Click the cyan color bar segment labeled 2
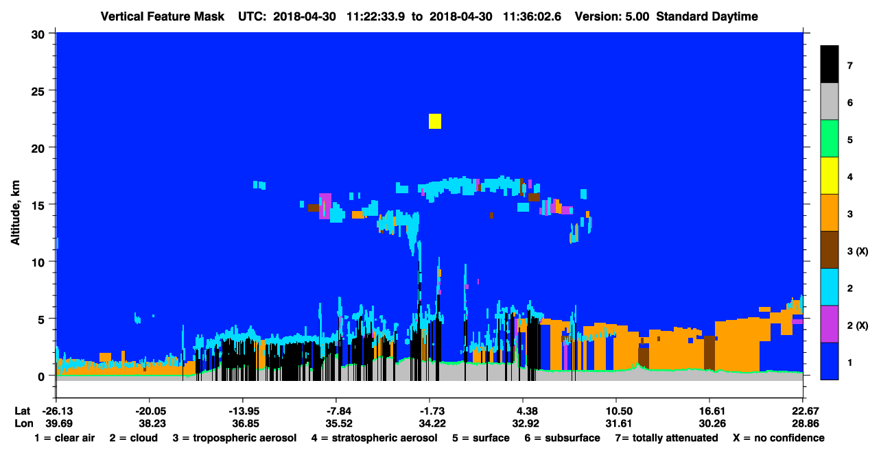Screen dimensions: 892x457 830,286
